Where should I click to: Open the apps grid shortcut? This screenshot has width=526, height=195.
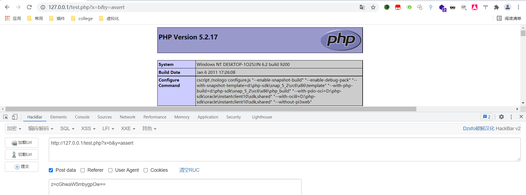7,18
